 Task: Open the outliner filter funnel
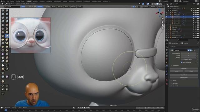194,4
